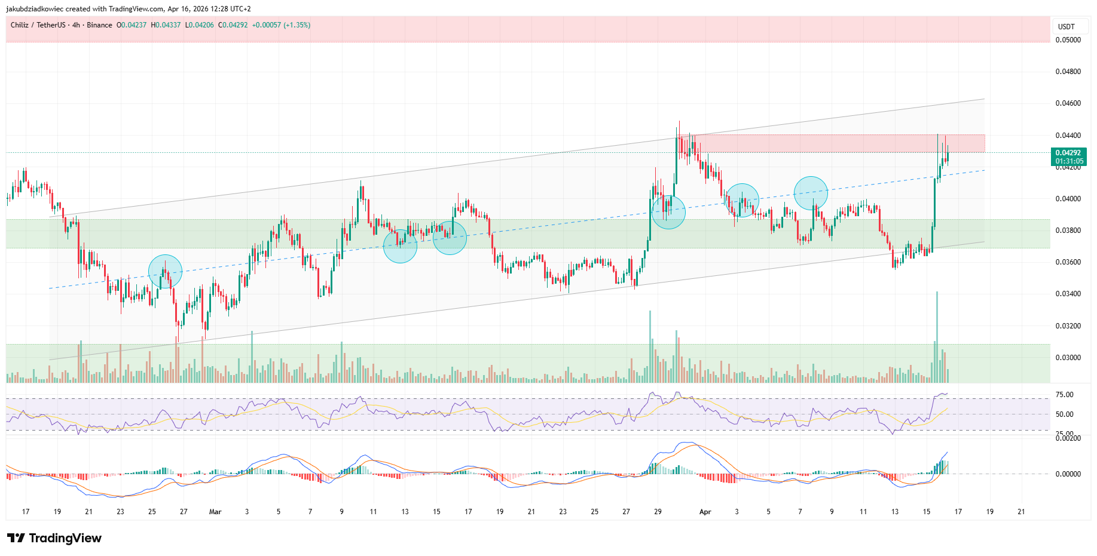1097x556 pixels.
Task: Open the 4h timeframe in the chart legend
Action: click(x=75, y=26)
